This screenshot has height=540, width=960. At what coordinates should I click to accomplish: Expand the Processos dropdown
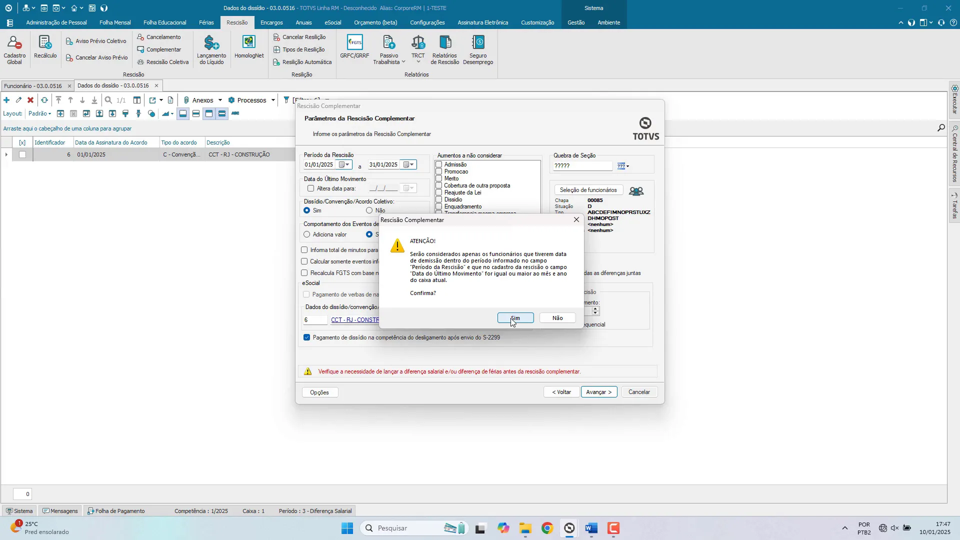click(x=273, y=100)
